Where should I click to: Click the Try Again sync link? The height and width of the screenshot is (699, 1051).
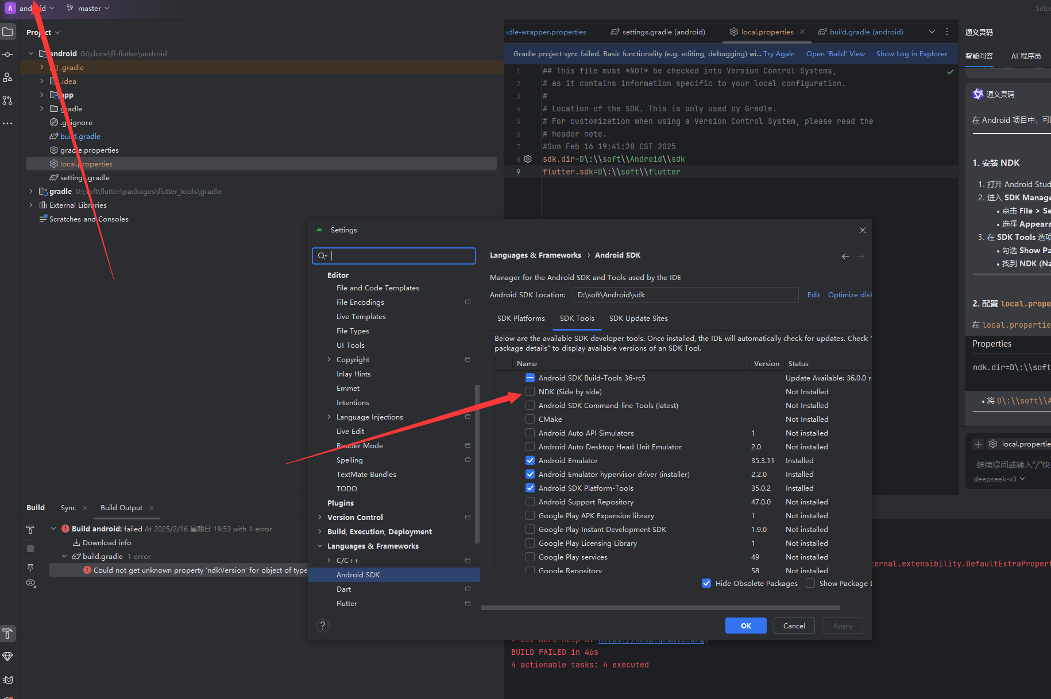(779, 53)
